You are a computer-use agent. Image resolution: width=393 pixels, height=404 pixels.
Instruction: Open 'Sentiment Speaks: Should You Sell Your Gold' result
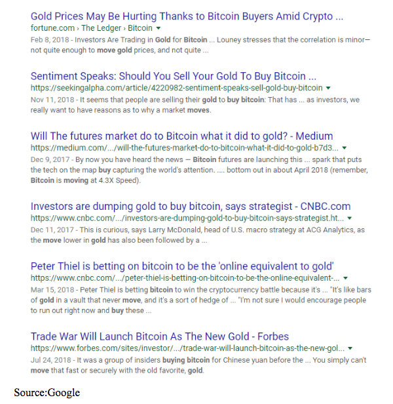(x=173, y=76)
